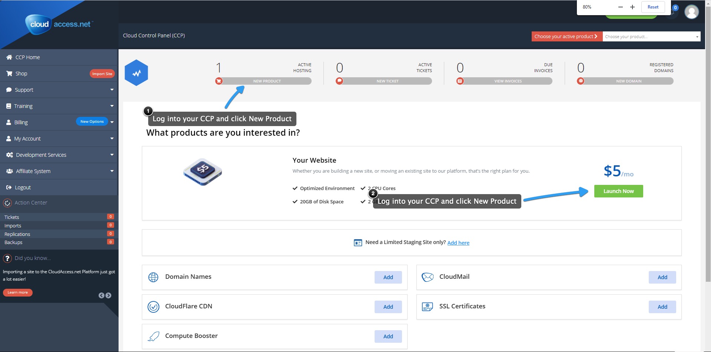
Task: Click the Billing person icon
Action: [x=9, y=122]
